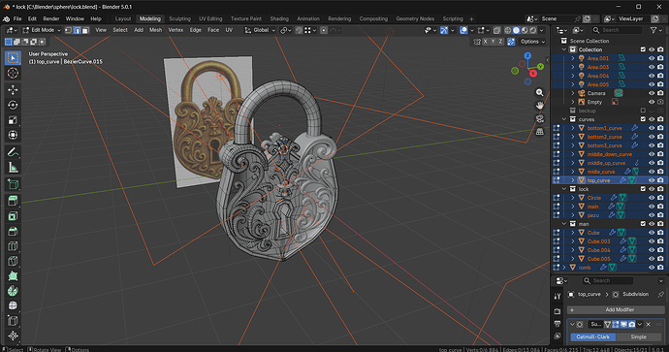Switch to face select mode
The width and height of the screenshot is (669, 352).
point(85,30)
